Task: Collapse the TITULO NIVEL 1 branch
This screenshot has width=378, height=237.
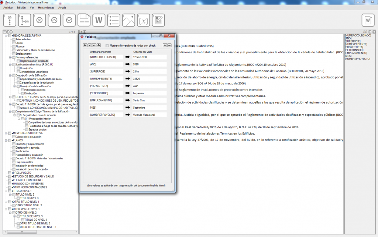Action: 6,191
